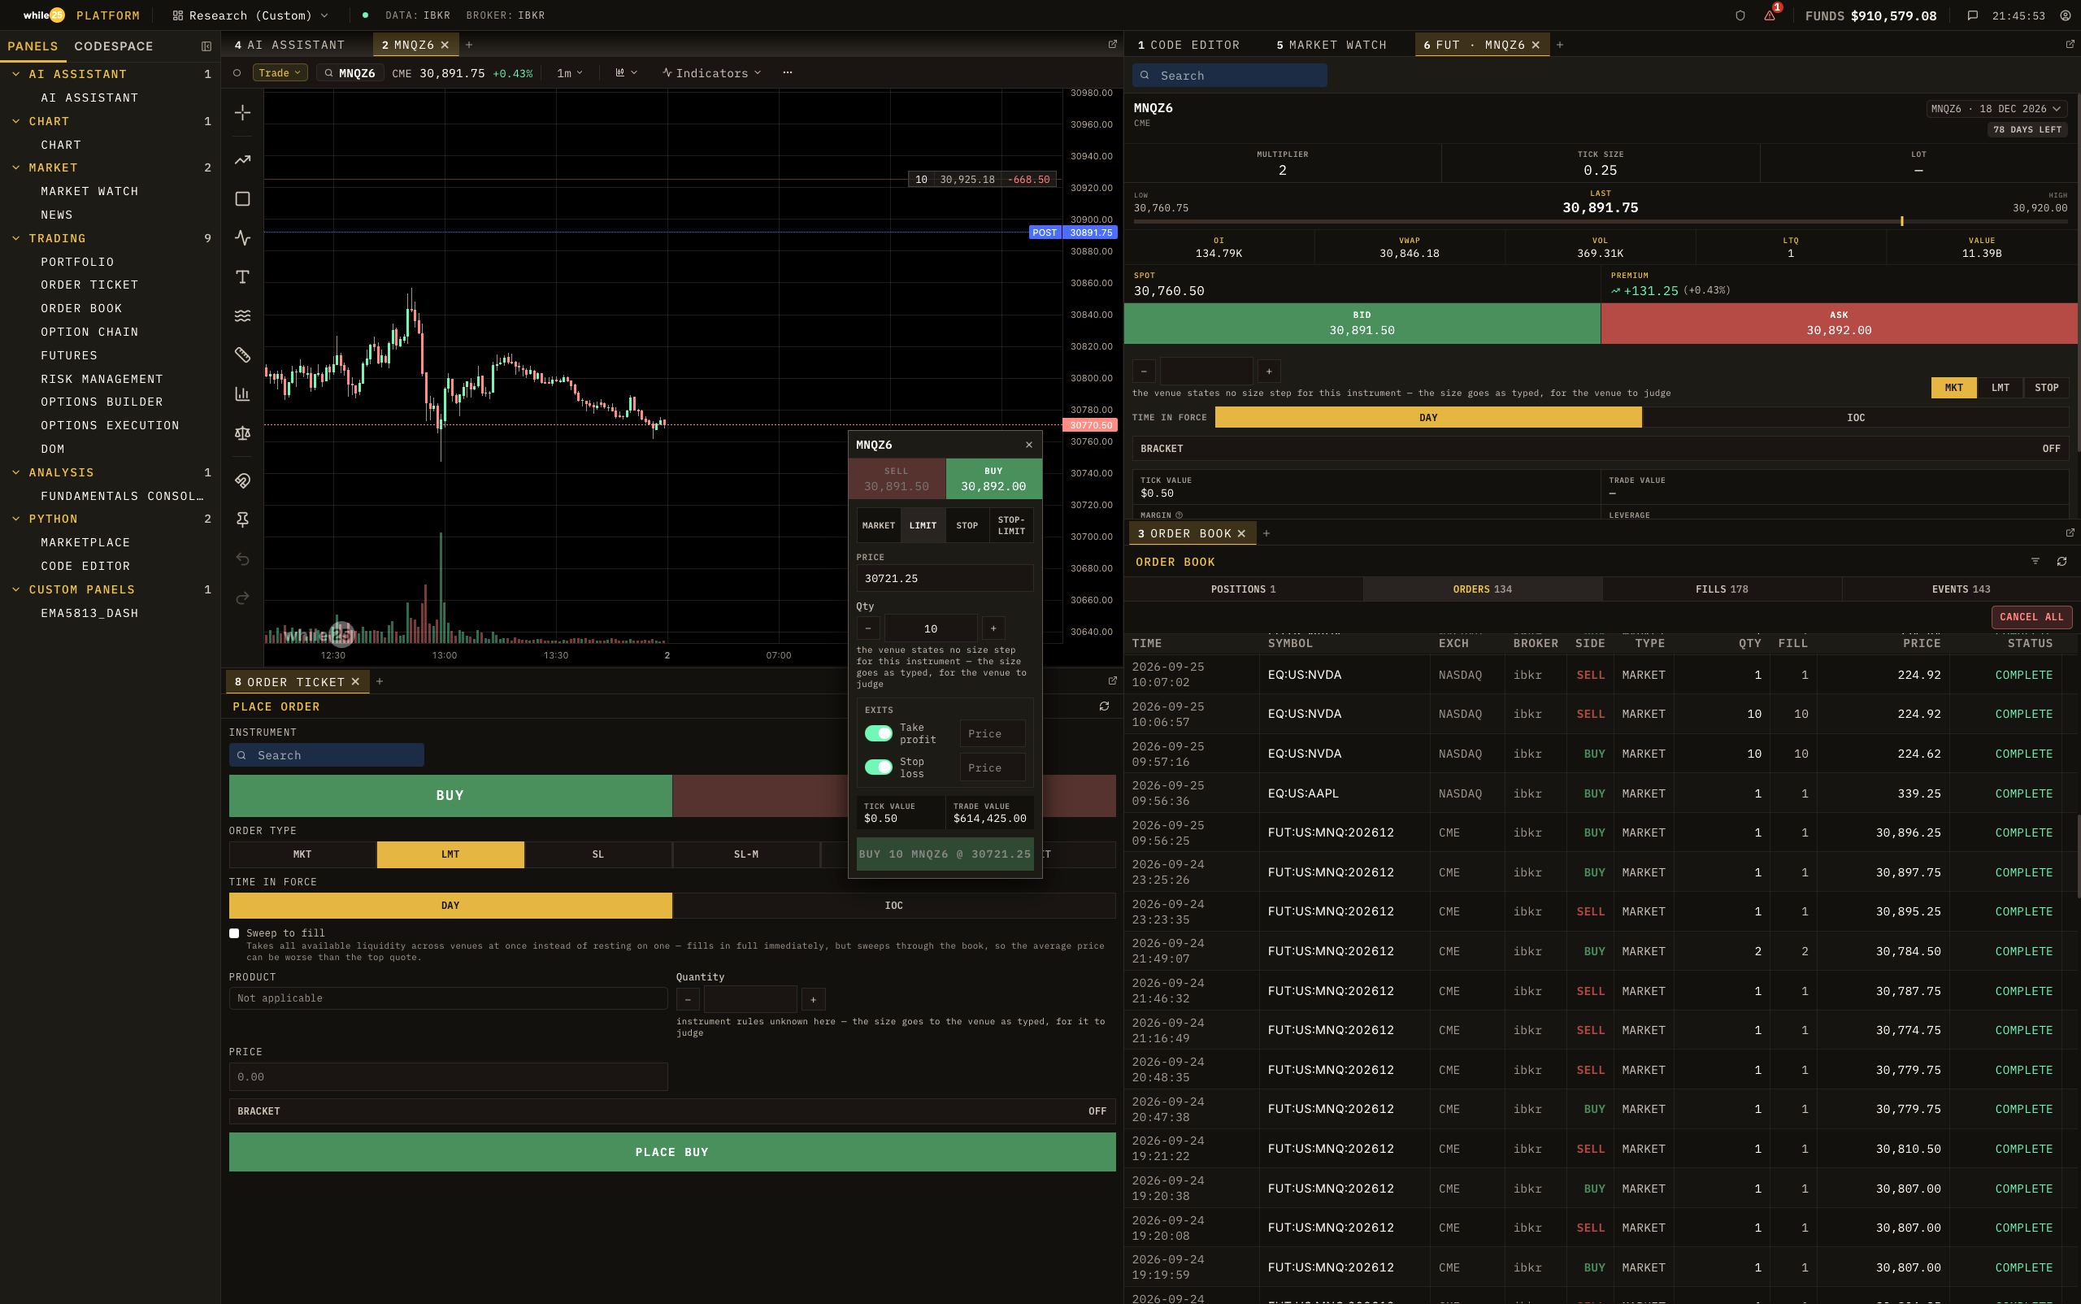Toggle Bracket OFF in the futures panel
The image size is (2081, 1304).
1600,449
